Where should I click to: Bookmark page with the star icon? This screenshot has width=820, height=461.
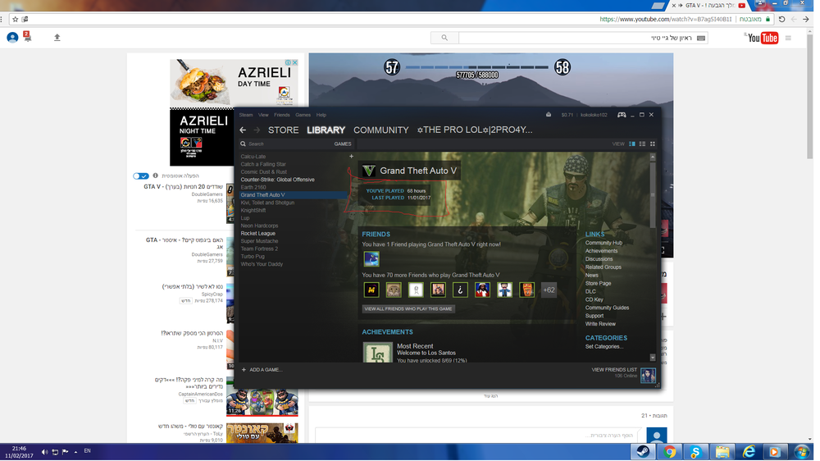point(15,19)
